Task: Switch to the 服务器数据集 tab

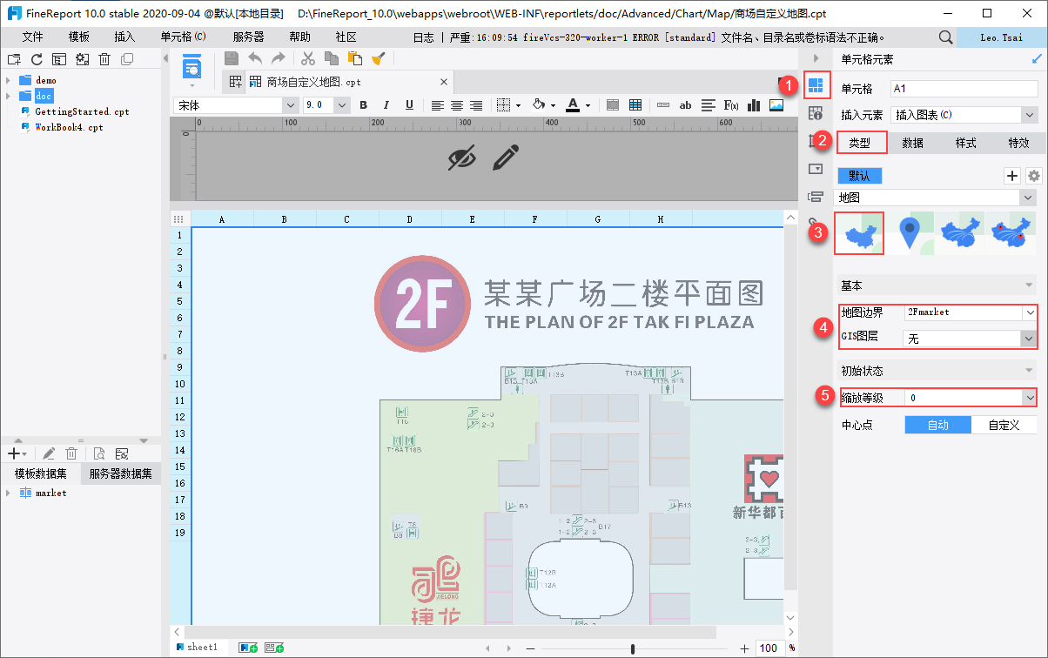Action: pyautogui.click(x=120, y=473)
